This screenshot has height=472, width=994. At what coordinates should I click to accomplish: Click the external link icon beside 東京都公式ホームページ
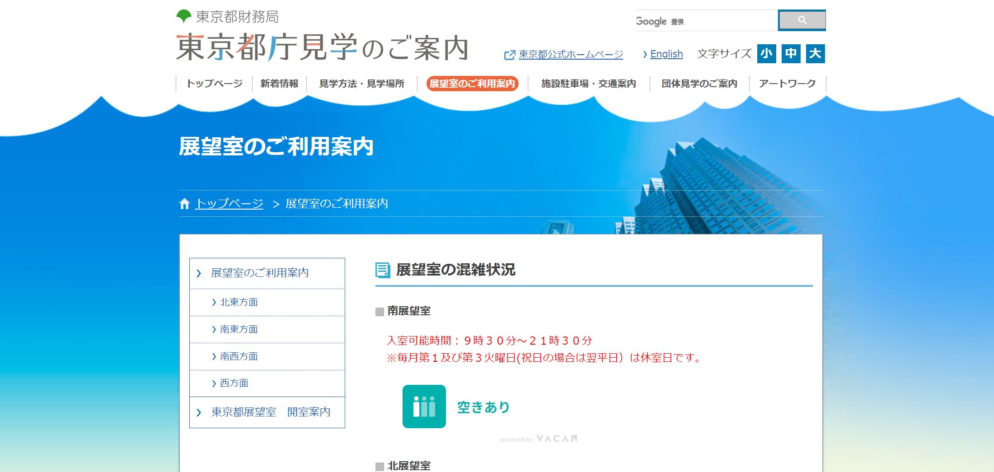click(509, 55)
